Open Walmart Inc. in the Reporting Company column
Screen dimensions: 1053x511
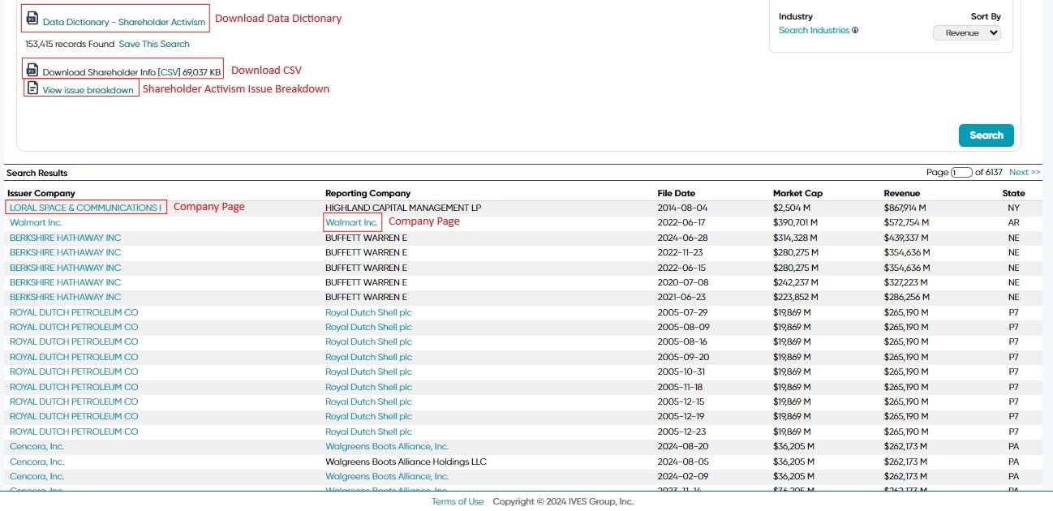pyautogui.click(x=351, y=222)
